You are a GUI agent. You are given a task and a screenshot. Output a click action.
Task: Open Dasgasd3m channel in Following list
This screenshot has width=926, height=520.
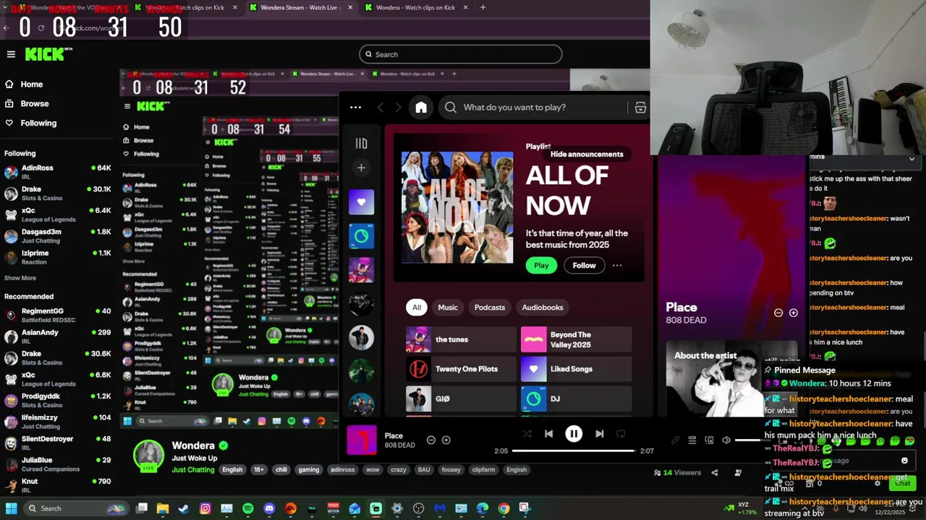pos(58,236)
